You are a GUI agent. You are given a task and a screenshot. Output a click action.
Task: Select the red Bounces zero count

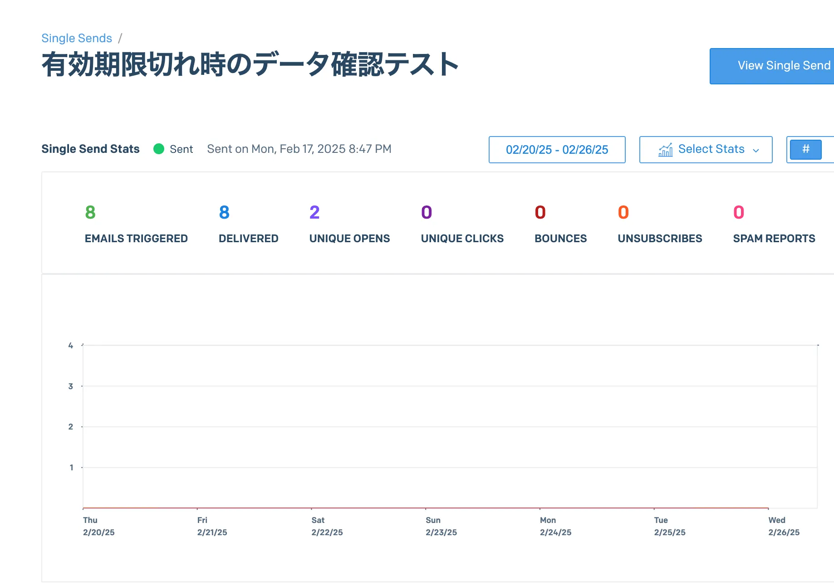(x=540, y=212)
